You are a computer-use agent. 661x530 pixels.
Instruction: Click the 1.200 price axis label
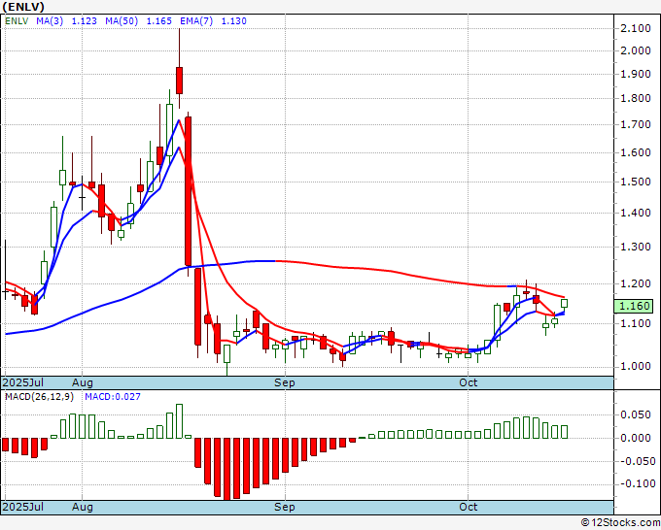pyautogui.click(x=636, y=283)
